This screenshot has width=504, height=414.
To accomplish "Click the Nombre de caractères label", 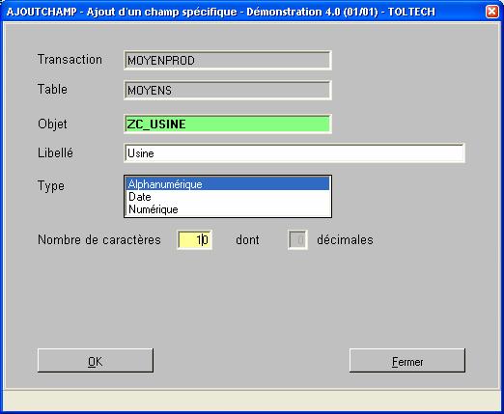I will pos(99,239).
